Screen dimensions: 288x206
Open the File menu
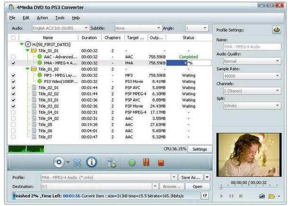tap(12, 18)
